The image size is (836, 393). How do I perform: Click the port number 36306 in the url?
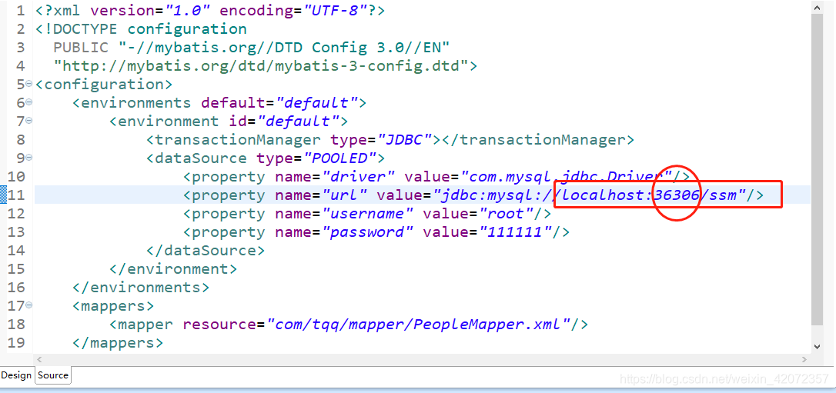pos(677,195)
